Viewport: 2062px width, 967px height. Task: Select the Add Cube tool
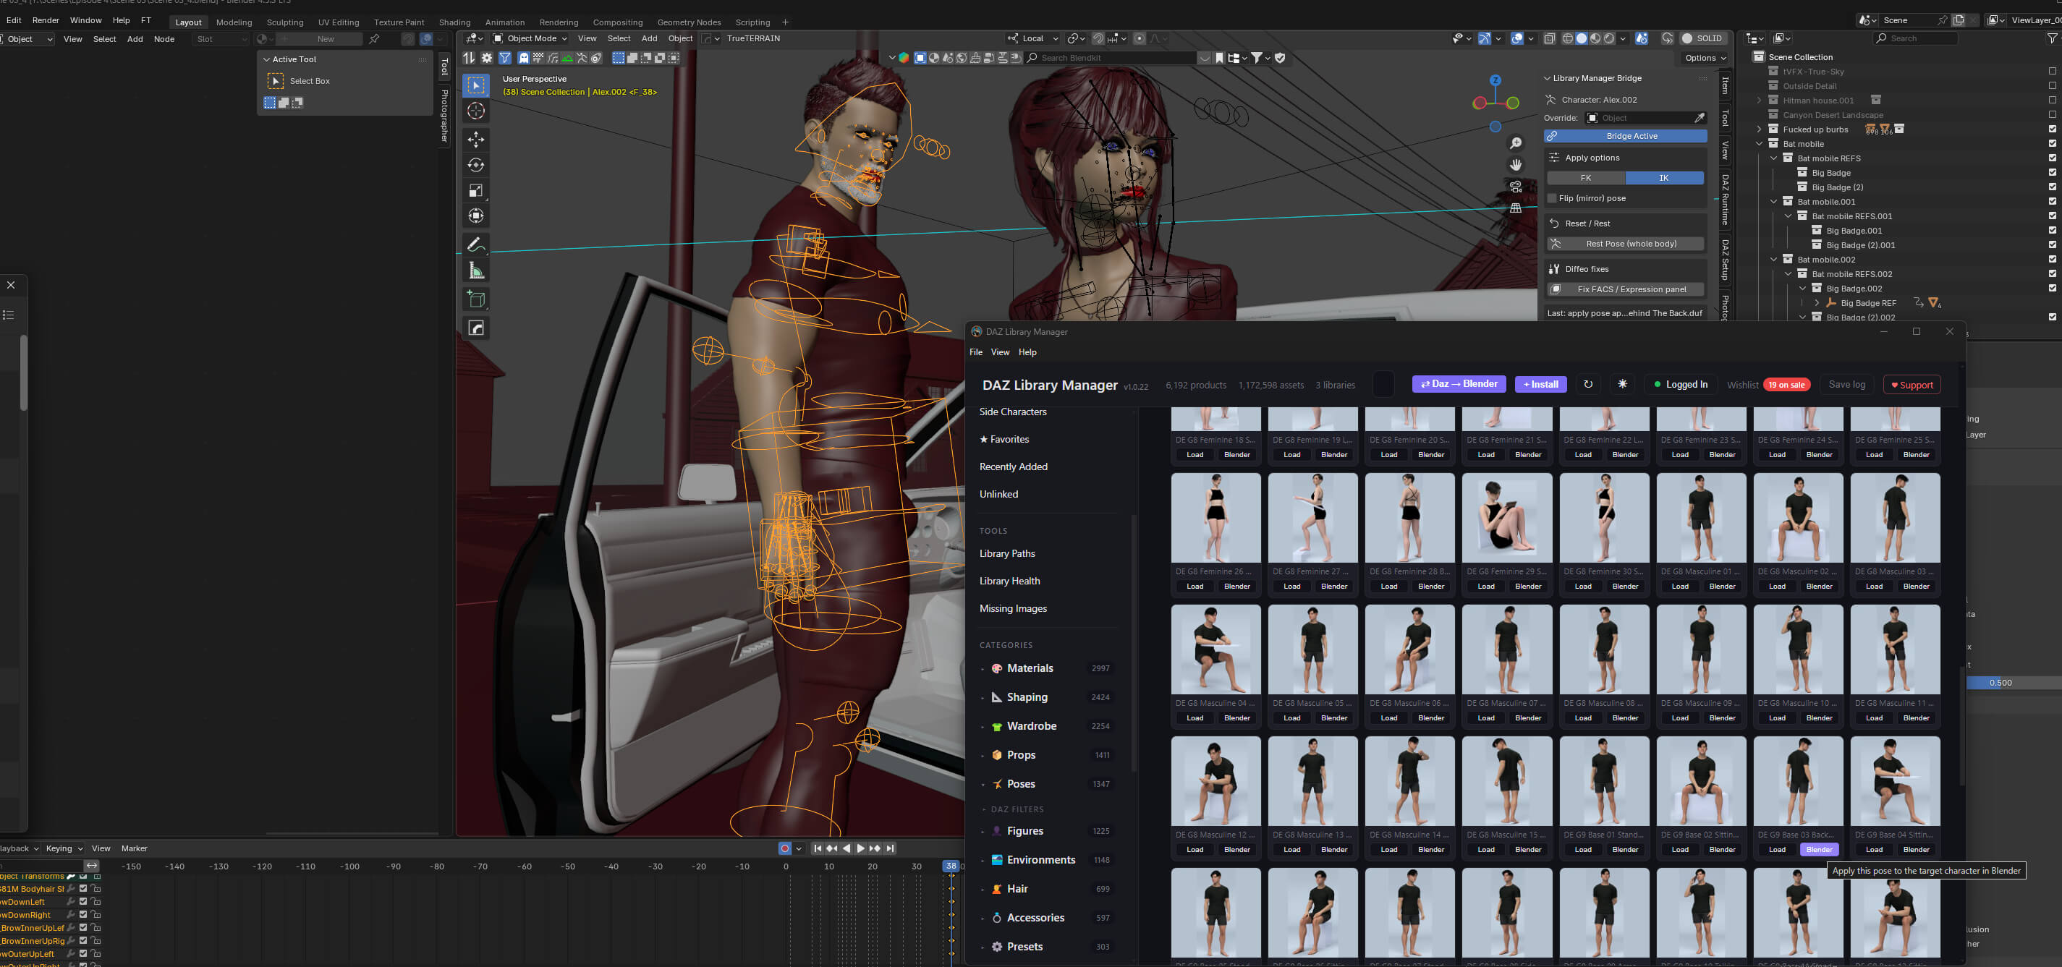476,299
